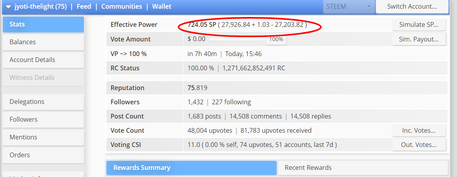Screen dimensions: 457x177
Task: Select the 'in 7h 40m' VP recharge text
Action: point(202,54)
